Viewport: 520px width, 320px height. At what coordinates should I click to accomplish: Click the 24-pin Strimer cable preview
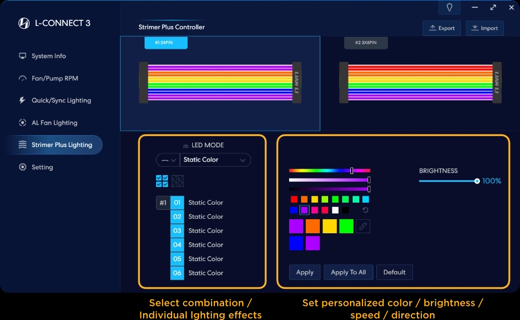pos(220,83)
